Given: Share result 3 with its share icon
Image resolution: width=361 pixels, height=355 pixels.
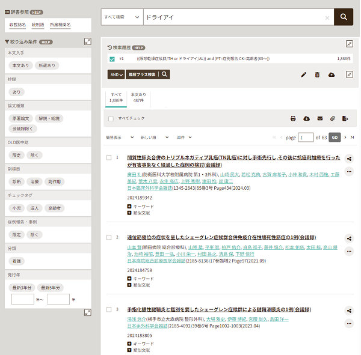Looking at the screenshot, I should [x=349, y=311].
